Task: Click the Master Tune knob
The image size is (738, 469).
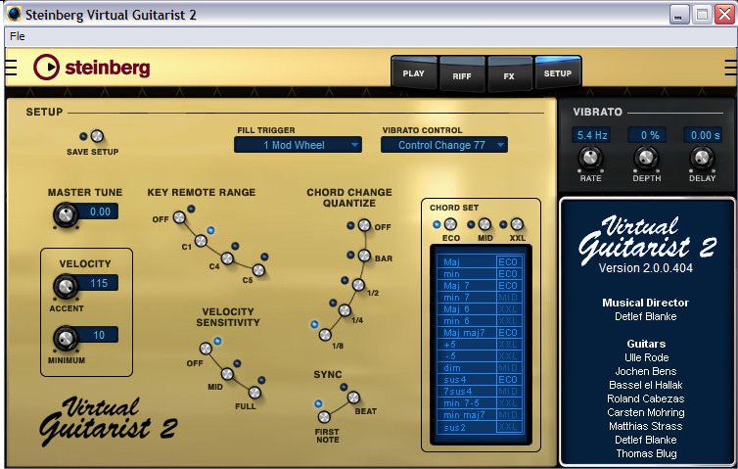Action: coord(66,214)
